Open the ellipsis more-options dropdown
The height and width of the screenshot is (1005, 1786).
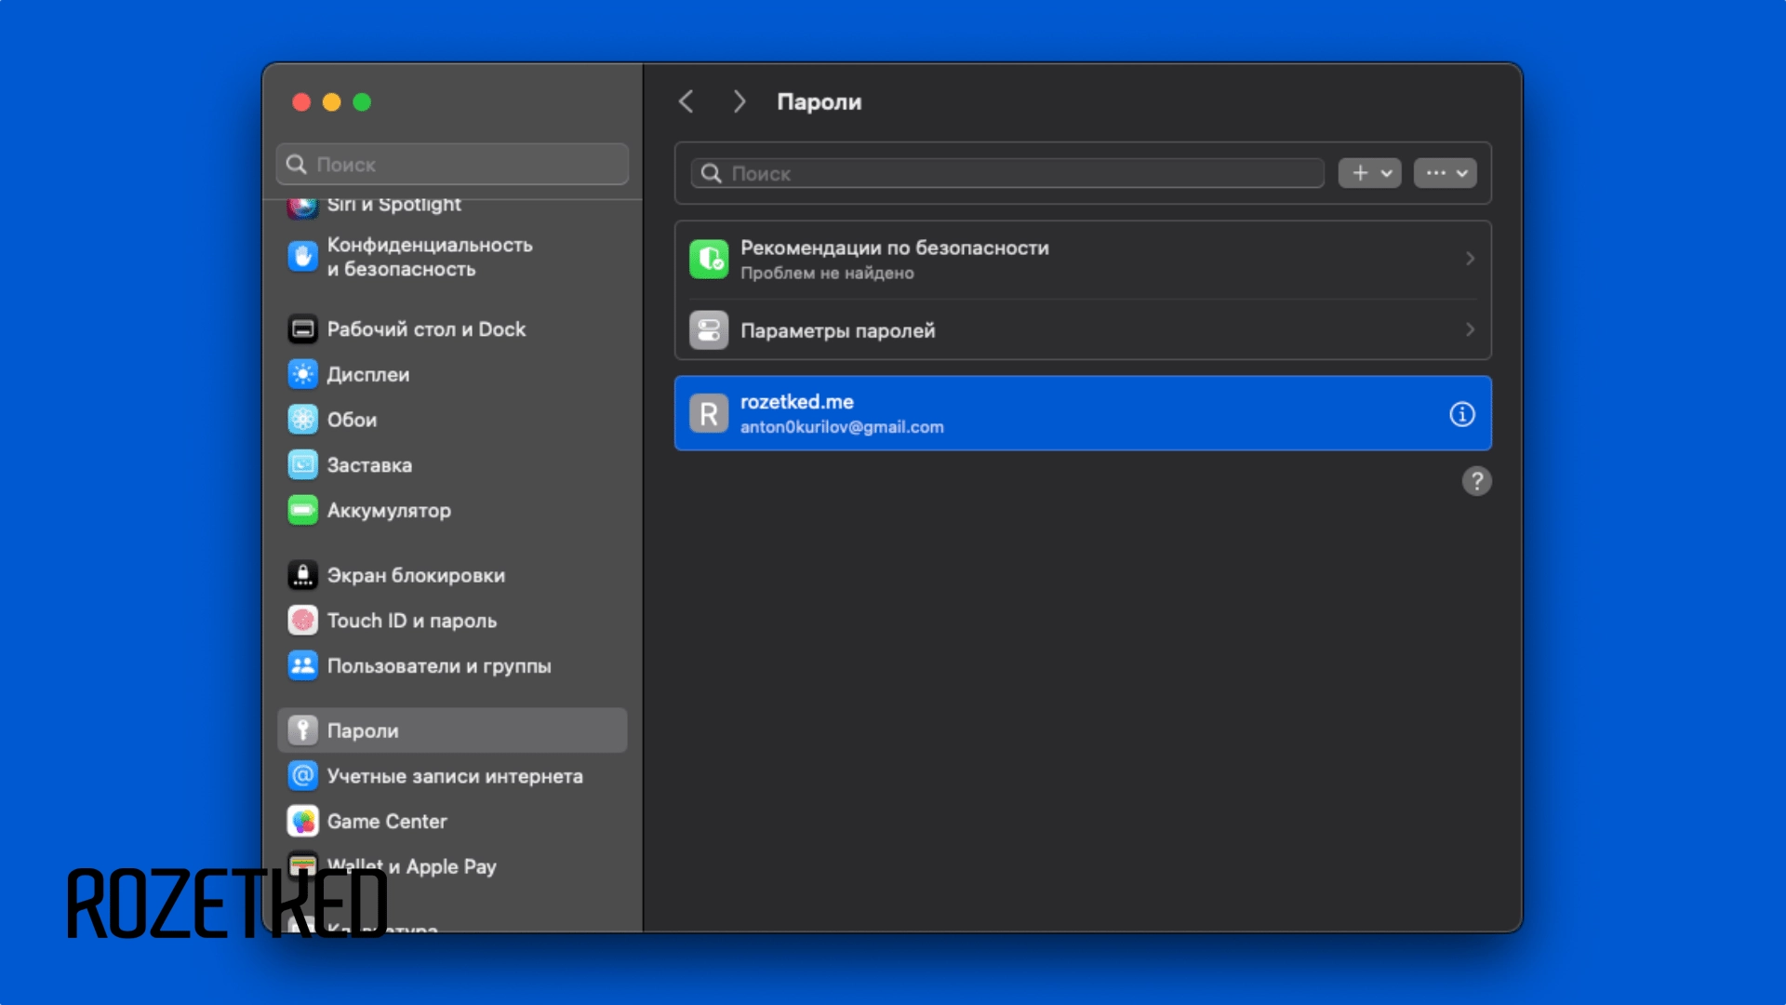[1445, 173]
